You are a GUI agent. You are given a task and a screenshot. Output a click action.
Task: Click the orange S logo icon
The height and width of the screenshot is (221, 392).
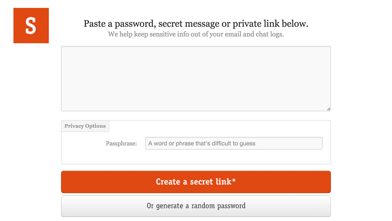(31, 26)
